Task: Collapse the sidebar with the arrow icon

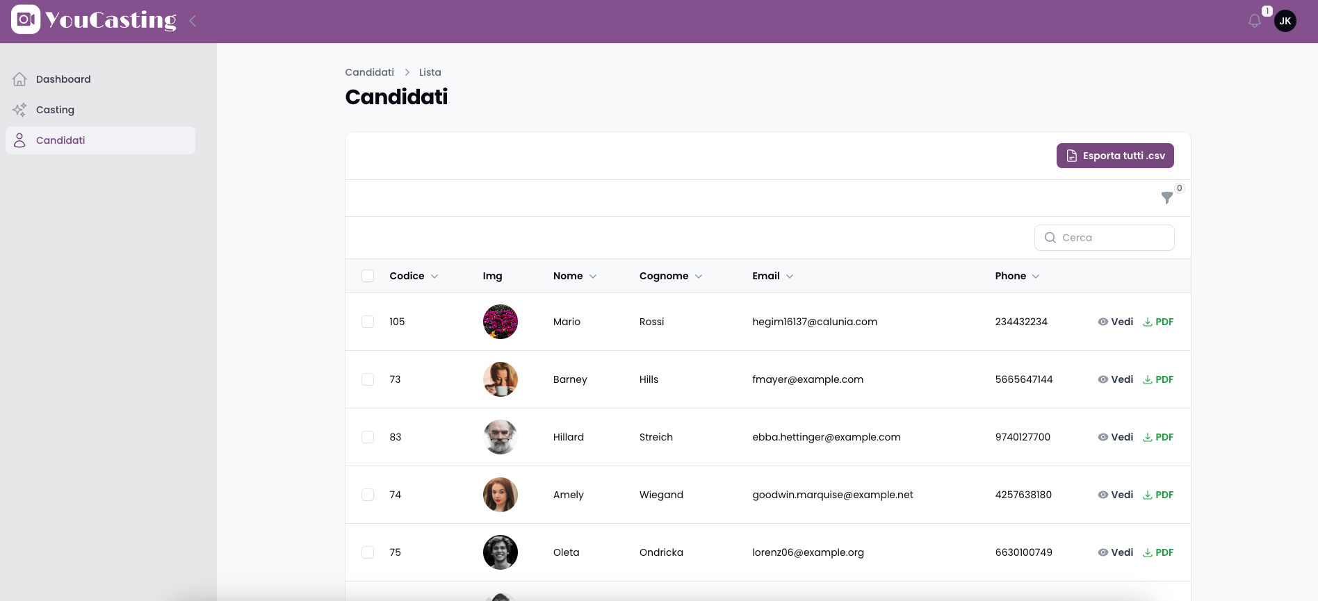Action: point(193,21)
